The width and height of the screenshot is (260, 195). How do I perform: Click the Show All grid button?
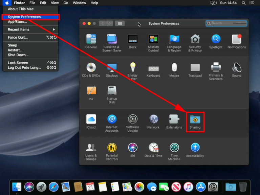click(x=120, y=23)
